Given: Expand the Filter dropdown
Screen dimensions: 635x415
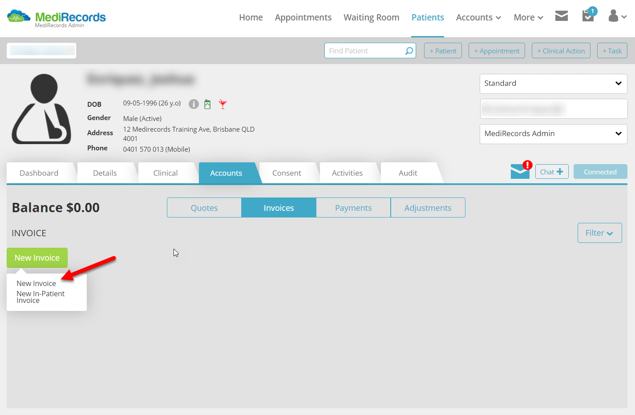Looking at the screenshot, I should [599, 233].
